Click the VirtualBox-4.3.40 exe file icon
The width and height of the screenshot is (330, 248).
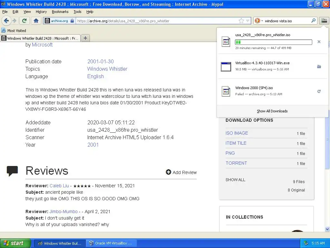pos(226,67)
